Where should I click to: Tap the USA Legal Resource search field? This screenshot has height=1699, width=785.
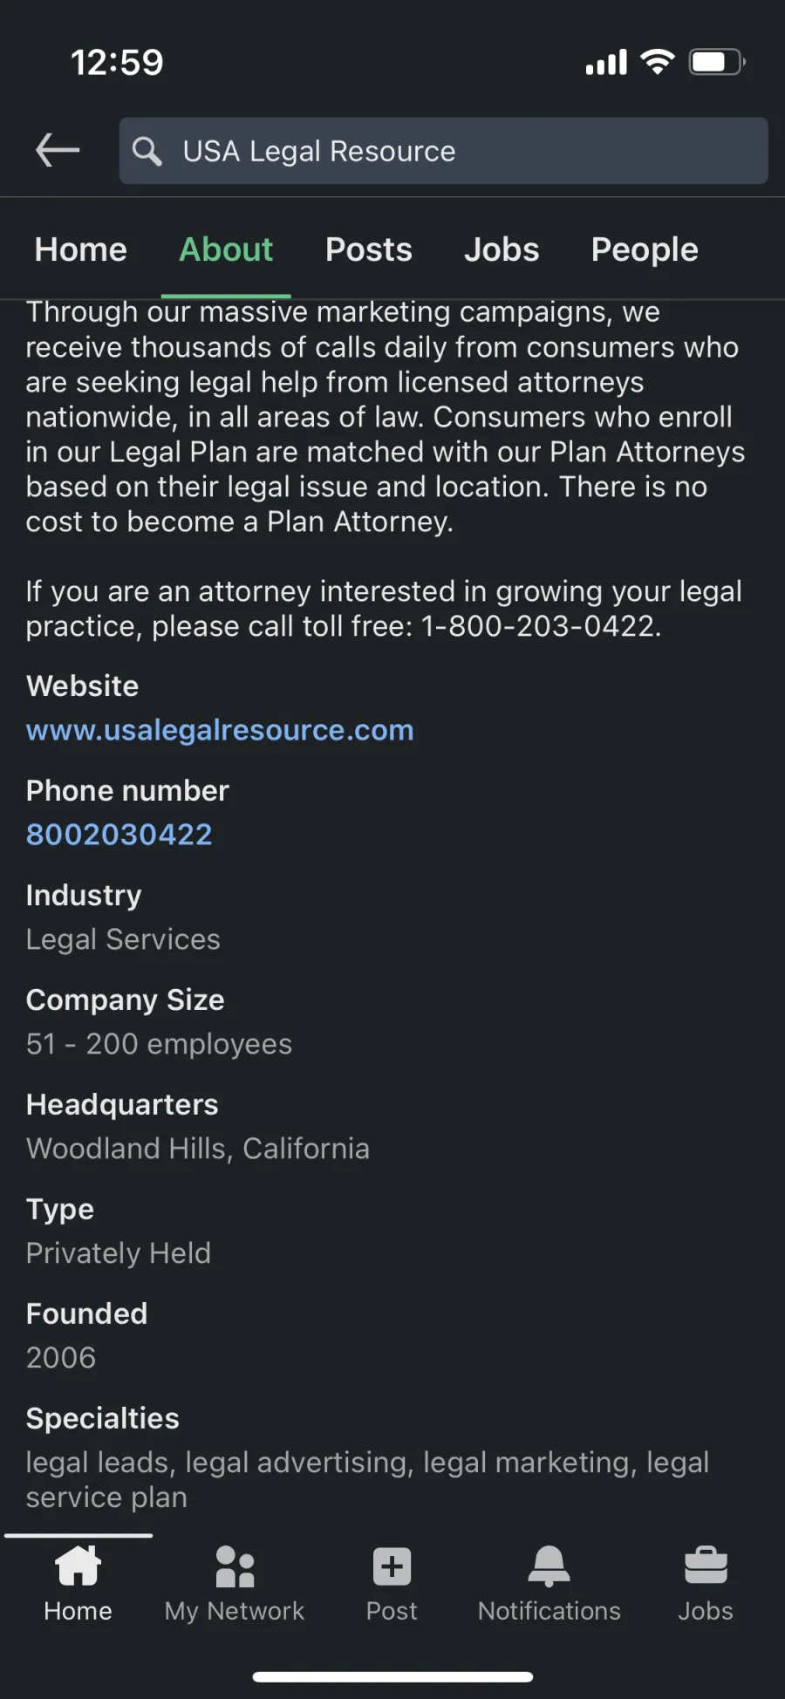443,151
